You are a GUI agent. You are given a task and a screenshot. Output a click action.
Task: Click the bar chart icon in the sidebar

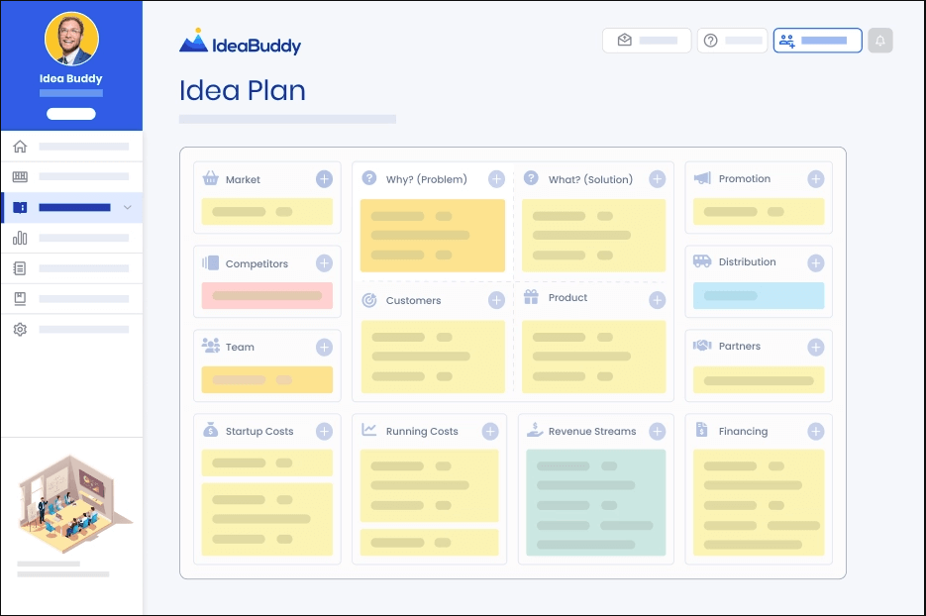20,238
